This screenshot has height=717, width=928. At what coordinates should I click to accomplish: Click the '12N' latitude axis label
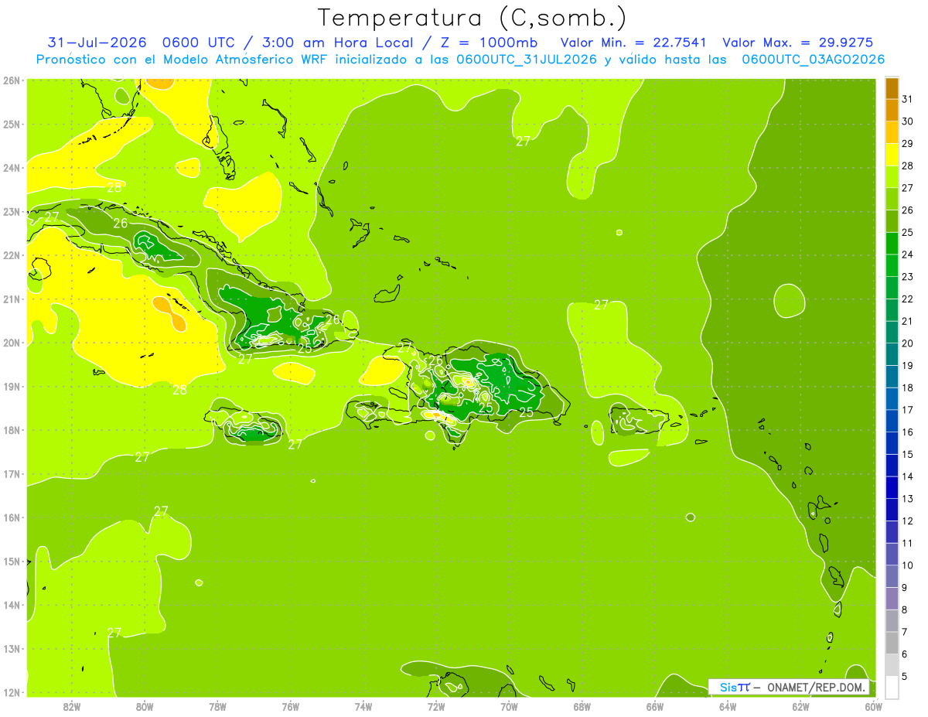[12, 692]
